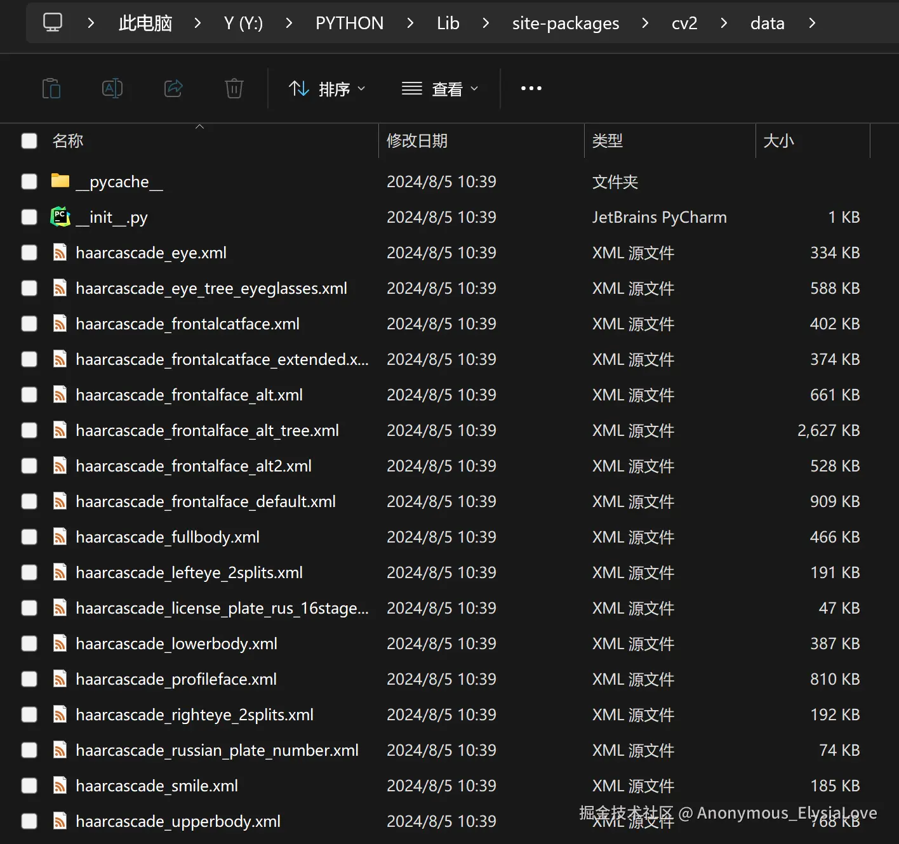
Task: Select the 2,627 KB size cell
Action: [829, 430]
